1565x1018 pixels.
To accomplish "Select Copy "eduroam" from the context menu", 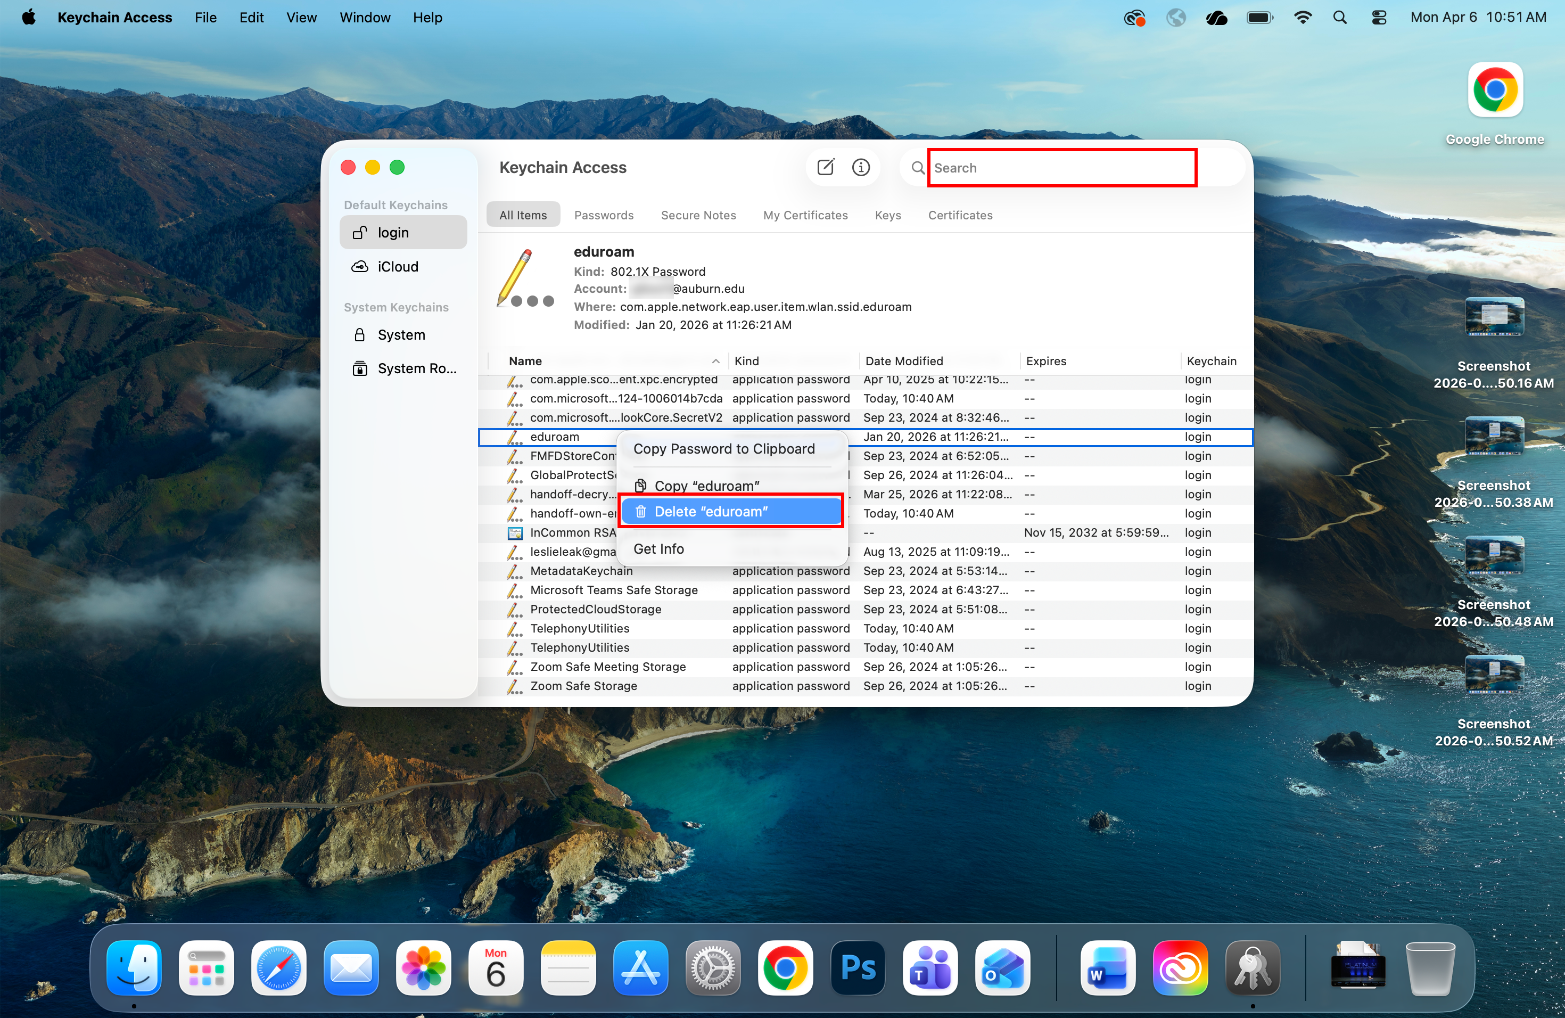I will tap(707, 486).
